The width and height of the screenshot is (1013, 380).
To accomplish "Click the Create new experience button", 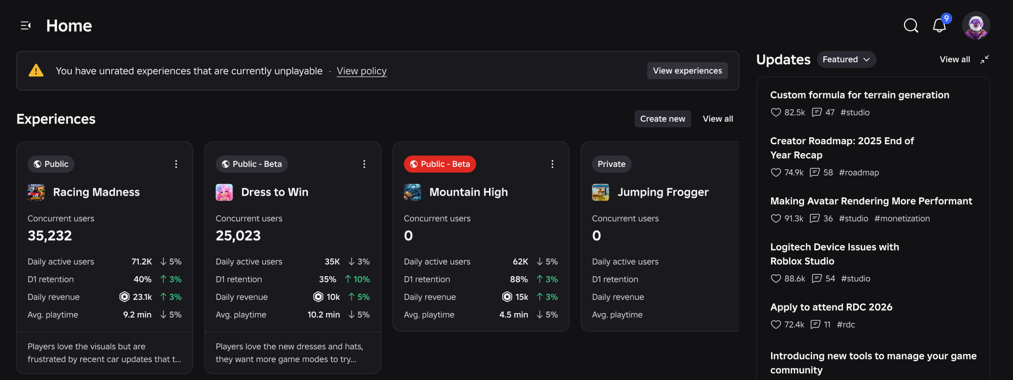I will [663, 119].
